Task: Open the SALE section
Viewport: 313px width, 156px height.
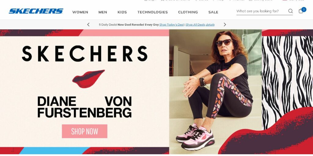Action: pos(213,12)
